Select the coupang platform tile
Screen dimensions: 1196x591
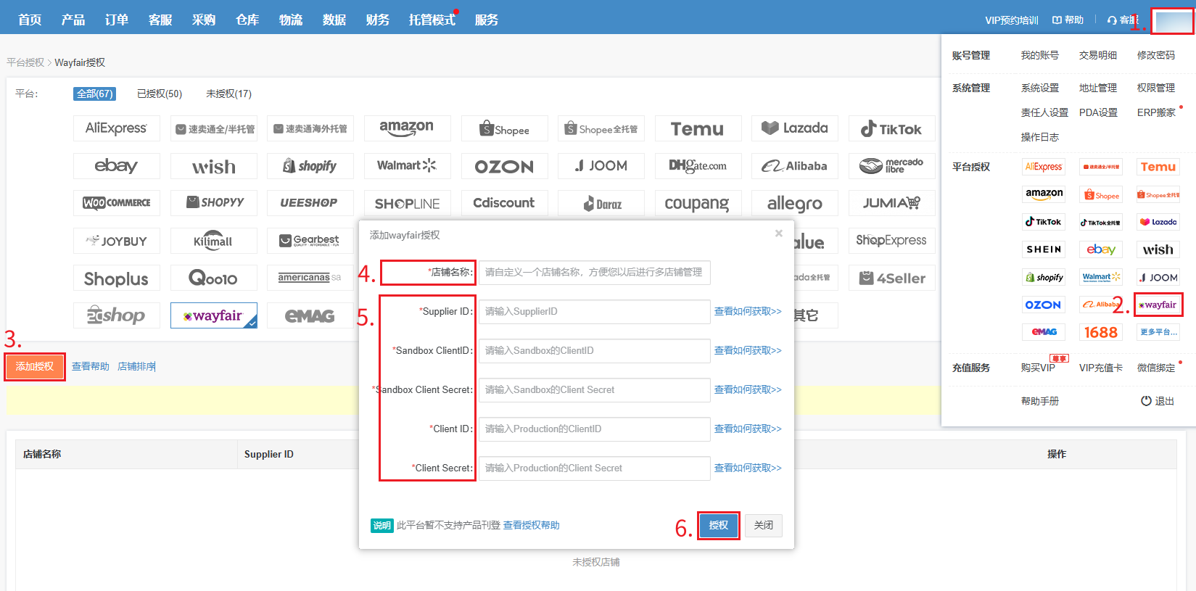click(x=698, y=203)
